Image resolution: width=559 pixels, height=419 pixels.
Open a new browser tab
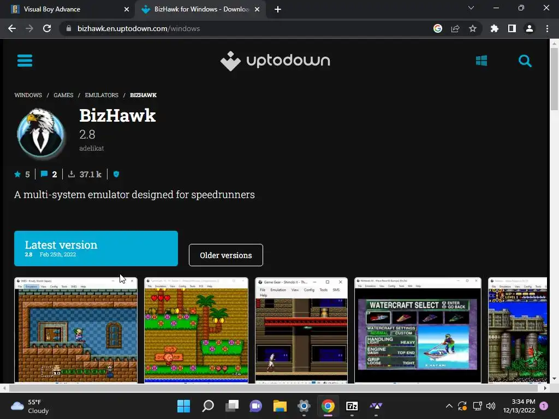click(x=278, y=9)
